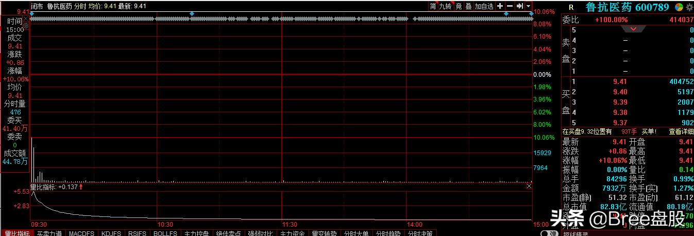
Task: Click the 金额 value 7932万
Action: [615, 188]
